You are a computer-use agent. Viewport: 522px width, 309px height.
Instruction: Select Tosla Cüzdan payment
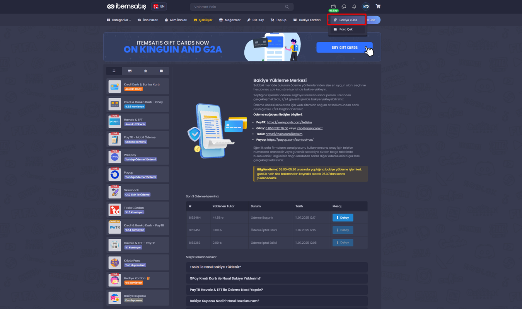[x=138, y=210]
